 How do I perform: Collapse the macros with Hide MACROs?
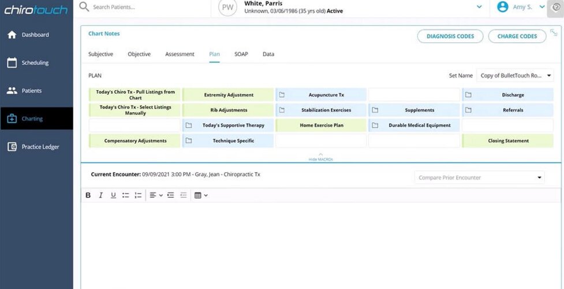point(321,157)
